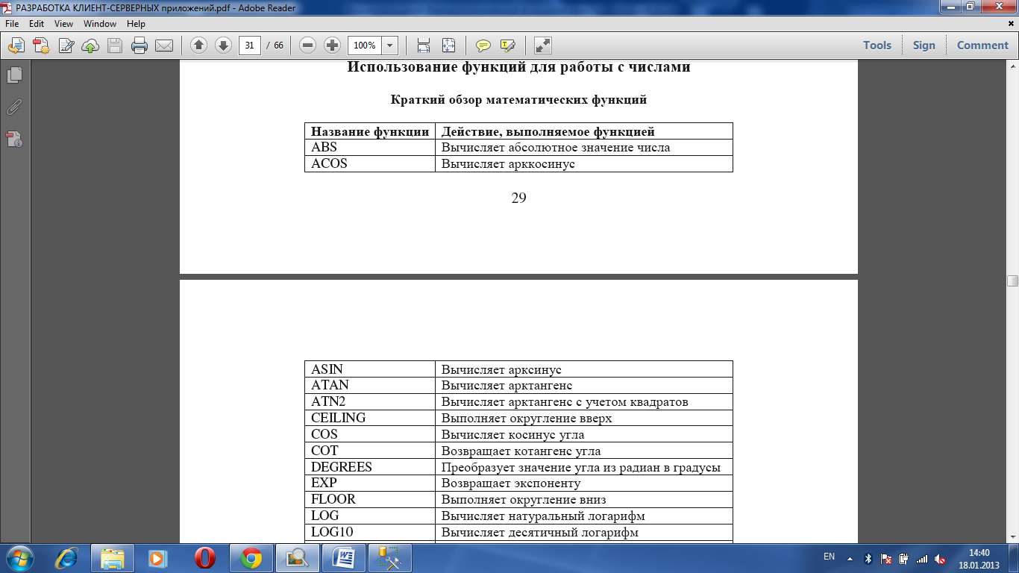Viewport: 1019px width, 573px height.
Task: Click the volume icon in the system tray
Action: [940, 558]
